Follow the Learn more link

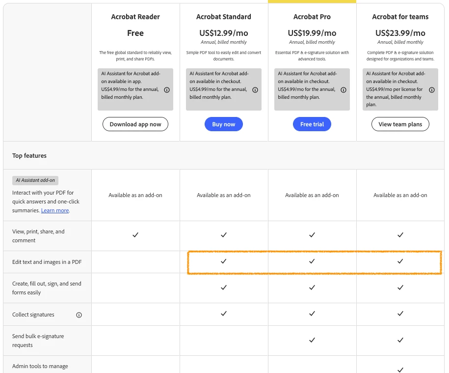click(x=55, y=210)
